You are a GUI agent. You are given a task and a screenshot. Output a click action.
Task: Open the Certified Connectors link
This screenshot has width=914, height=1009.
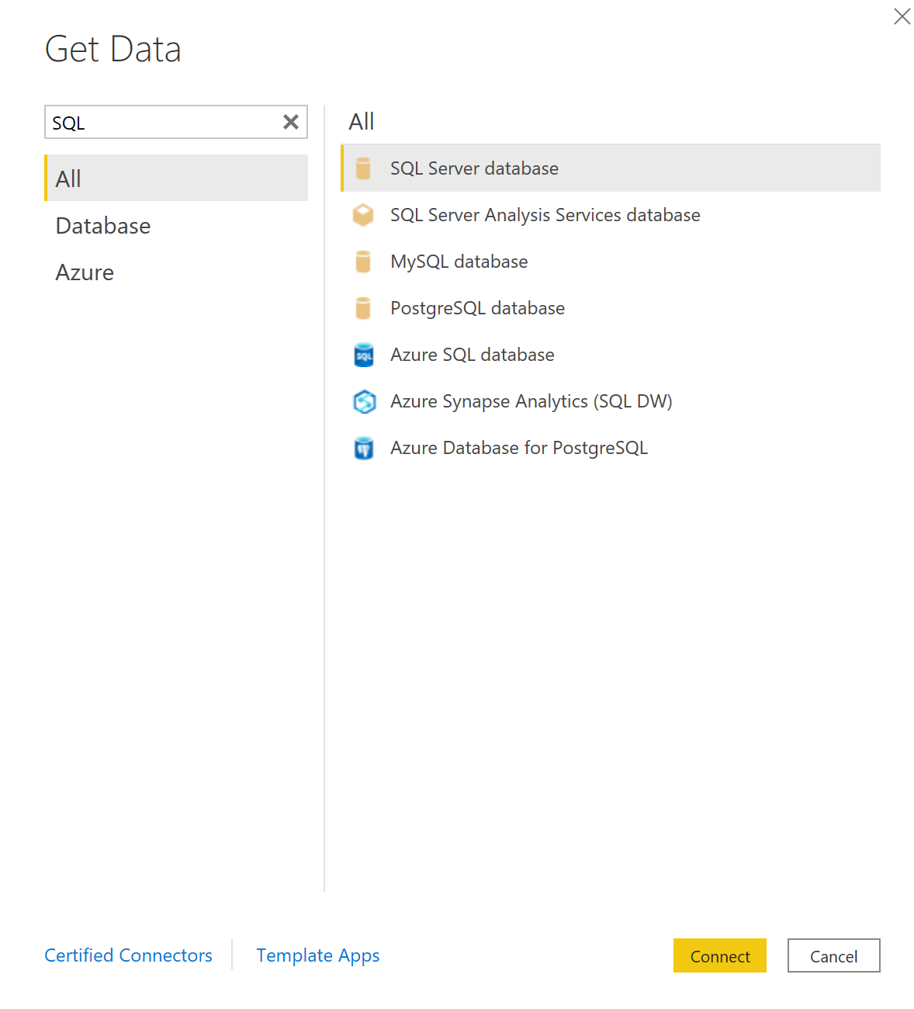pyautogui.click(x=128, y=955)
